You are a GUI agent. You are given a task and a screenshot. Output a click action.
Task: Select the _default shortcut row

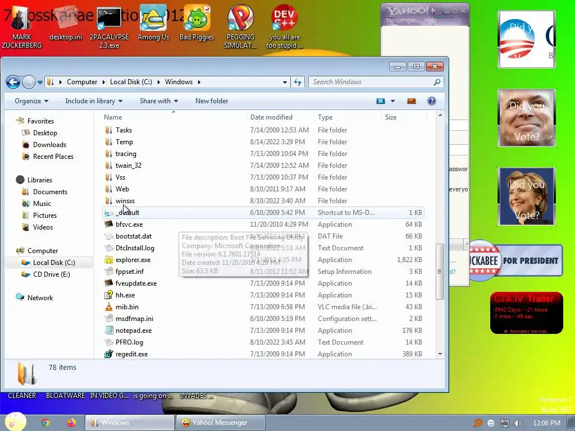click(x=263, y=213)
